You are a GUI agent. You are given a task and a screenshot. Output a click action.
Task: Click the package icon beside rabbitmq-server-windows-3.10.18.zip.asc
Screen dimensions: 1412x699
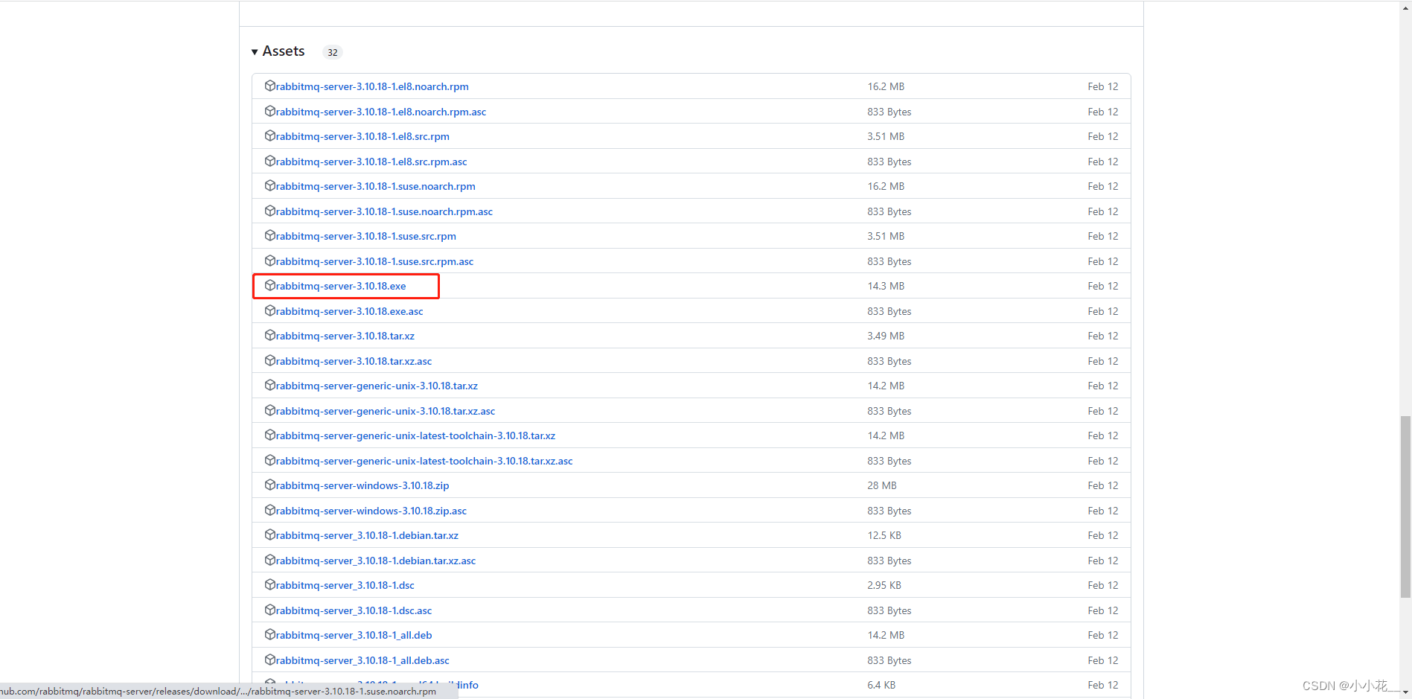(x=270, y=511)
